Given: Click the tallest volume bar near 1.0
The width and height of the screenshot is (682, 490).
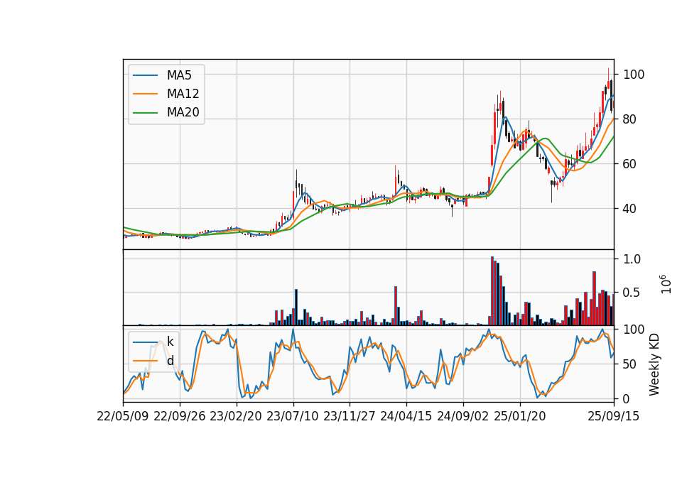Looking at the screenshot, I should coord(492,291).
